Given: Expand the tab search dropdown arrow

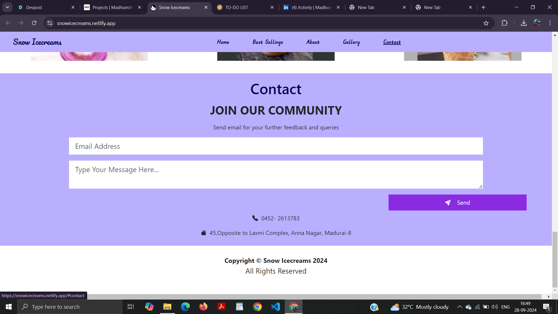Looking at the screenshot, I should (7, 7).
